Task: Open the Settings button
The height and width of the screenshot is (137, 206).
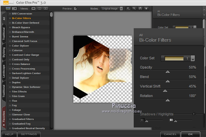Action: pos(29,134)
